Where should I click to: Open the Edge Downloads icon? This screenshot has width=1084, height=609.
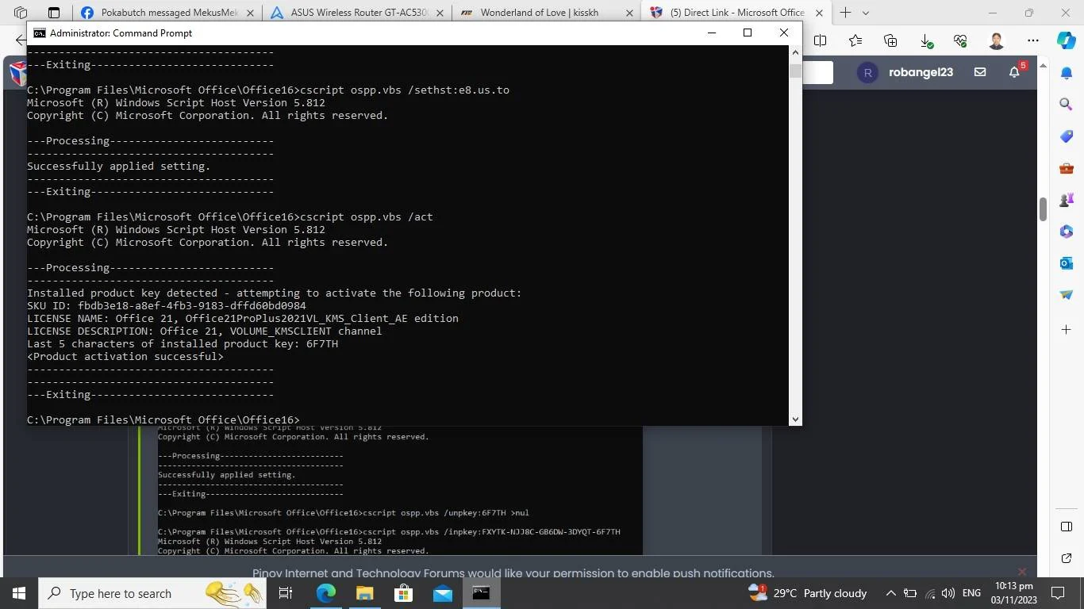pos(925,40)
